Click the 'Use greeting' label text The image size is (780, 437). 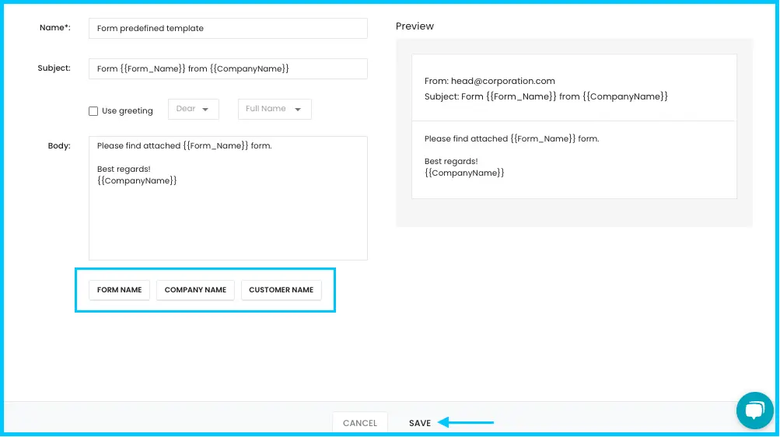(128, 111)
